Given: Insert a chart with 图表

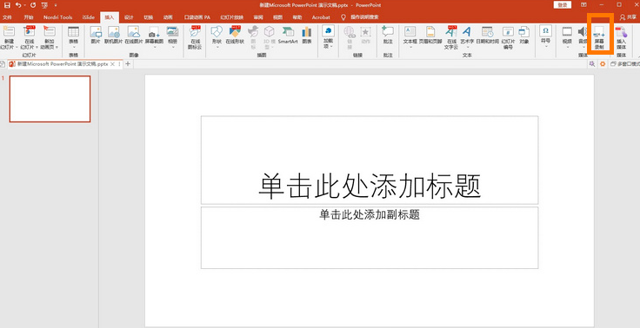Looking at the screenshot, I should pos(307,36).
